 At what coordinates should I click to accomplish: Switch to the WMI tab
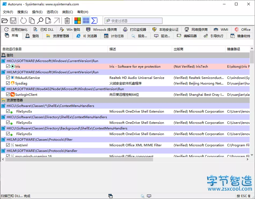click(x=221, y=30)
